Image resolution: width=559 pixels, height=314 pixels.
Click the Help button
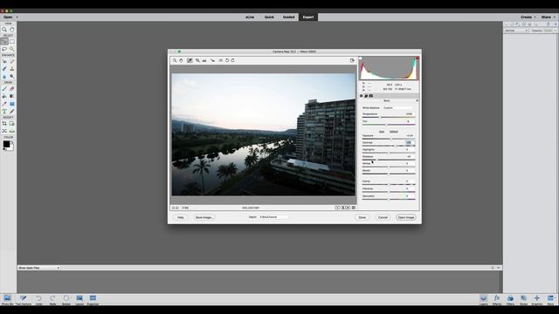[x=181, y=217]
